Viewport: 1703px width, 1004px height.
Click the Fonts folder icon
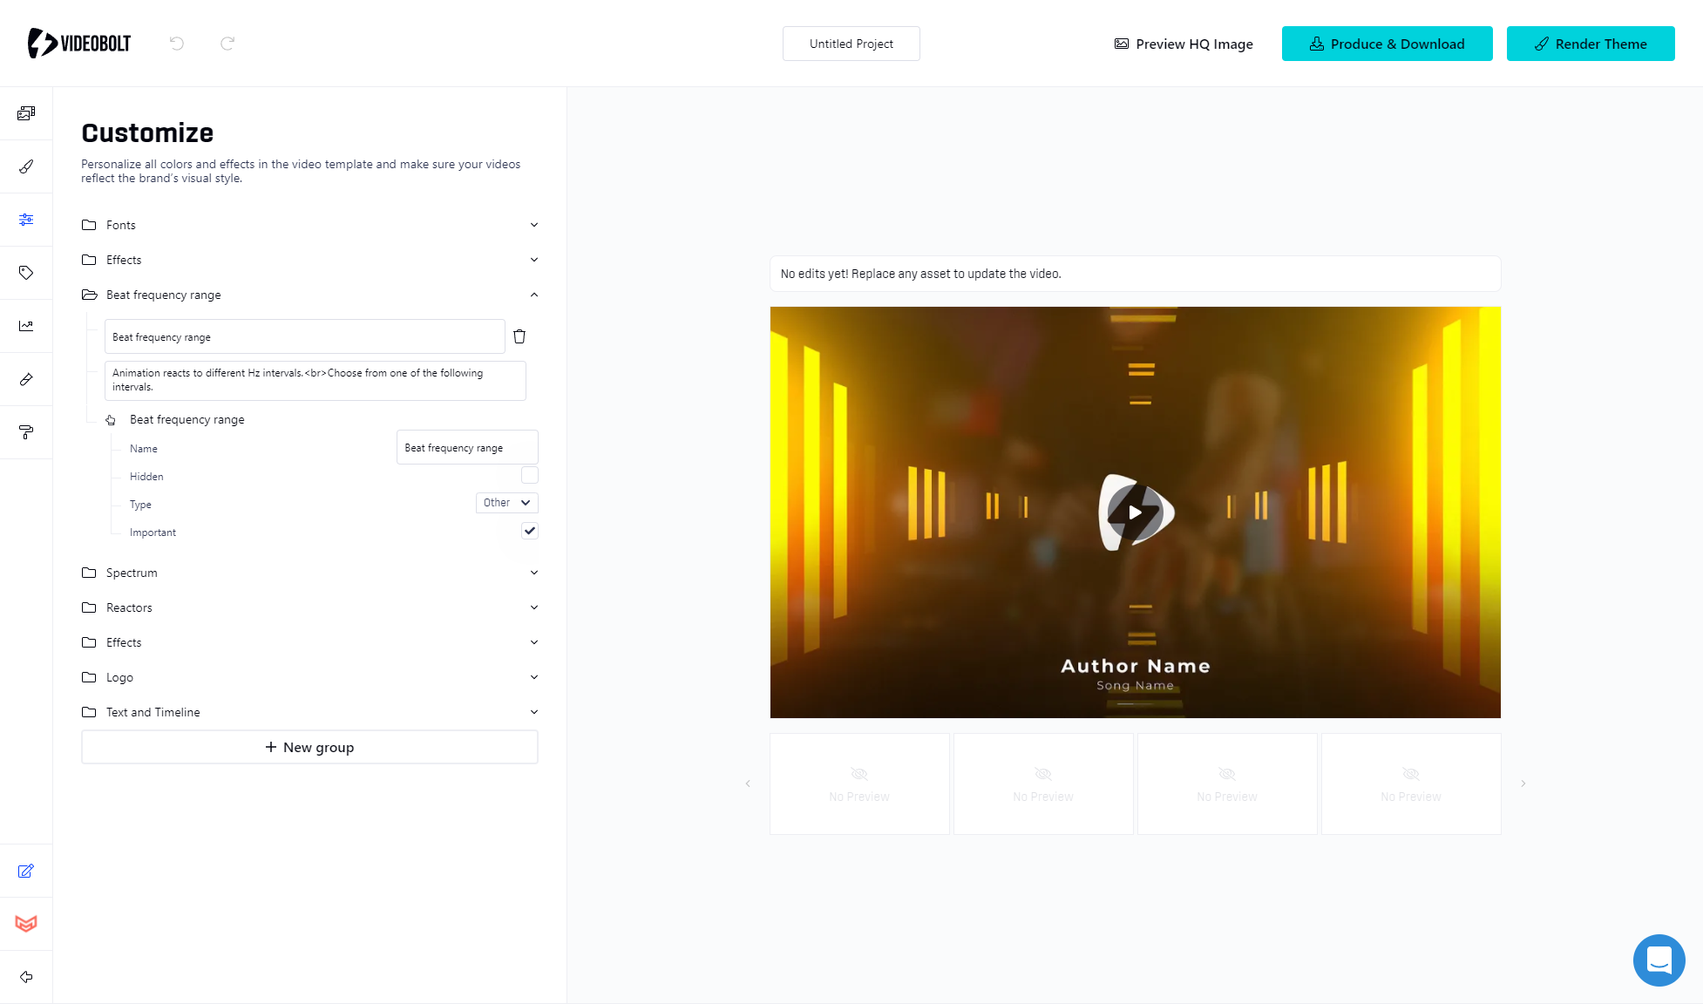click(x=89, y=225)
